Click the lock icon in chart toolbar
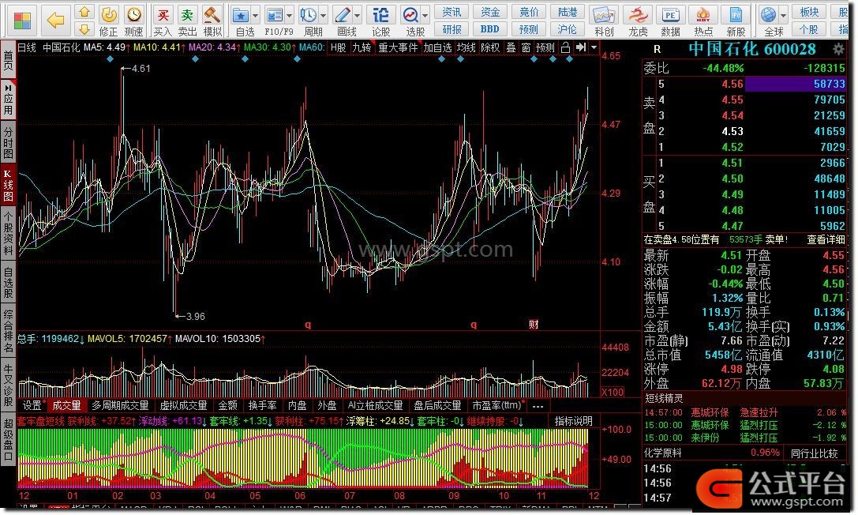The width and height of the screenshot is (858, 515). pyautogui.click(x=566, y=47)
